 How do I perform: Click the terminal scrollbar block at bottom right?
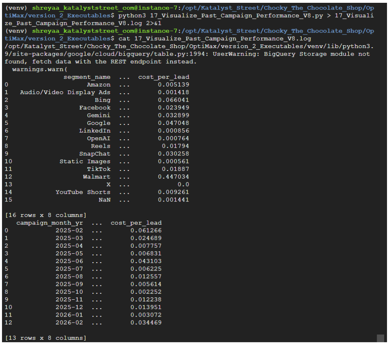pos(380,338)
